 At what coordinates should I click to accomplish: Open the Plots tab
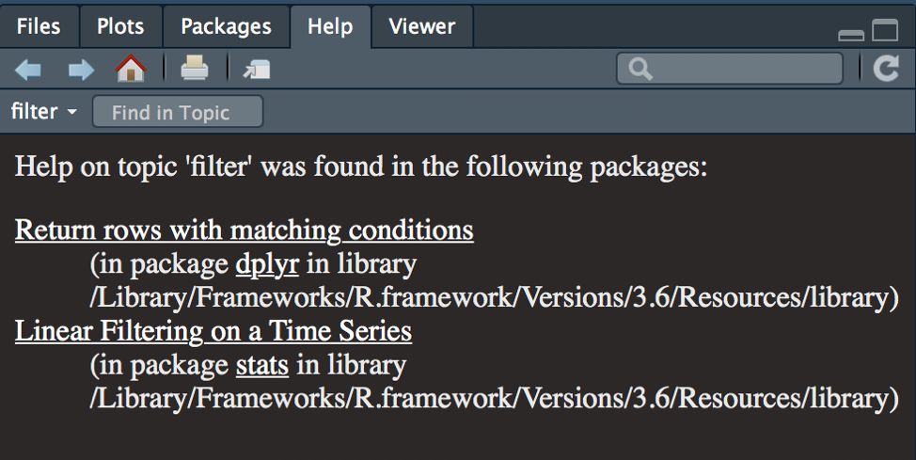(120, 26)
